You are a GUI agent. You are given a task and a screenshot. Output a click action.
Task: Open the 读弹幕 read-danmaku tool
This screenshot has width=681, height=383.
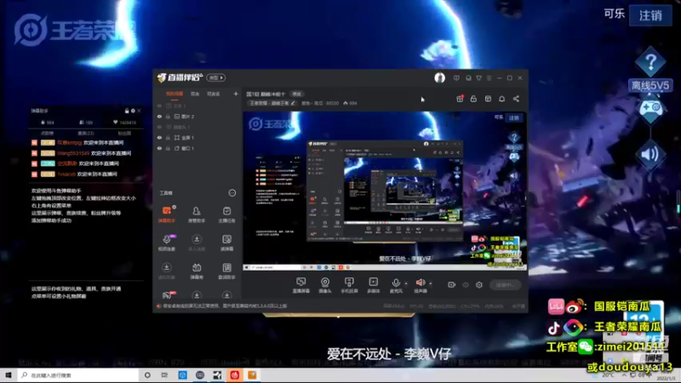(226, 243)
